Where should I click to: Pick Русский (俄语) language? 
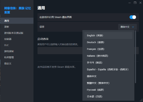pos(108,90)
